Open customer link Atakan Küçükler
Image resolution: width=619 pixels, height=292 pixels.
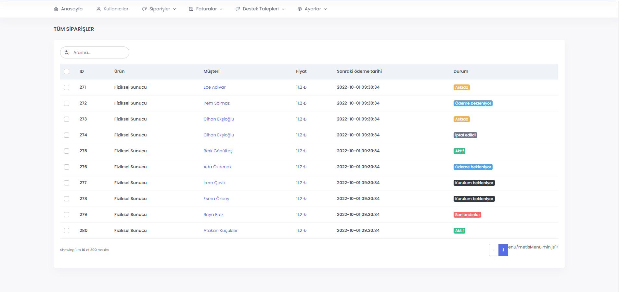[220, 231]
